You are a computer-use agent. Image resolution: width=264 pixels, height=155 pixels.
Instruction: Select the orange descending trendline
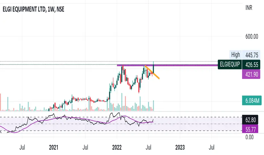coord(152,72)
